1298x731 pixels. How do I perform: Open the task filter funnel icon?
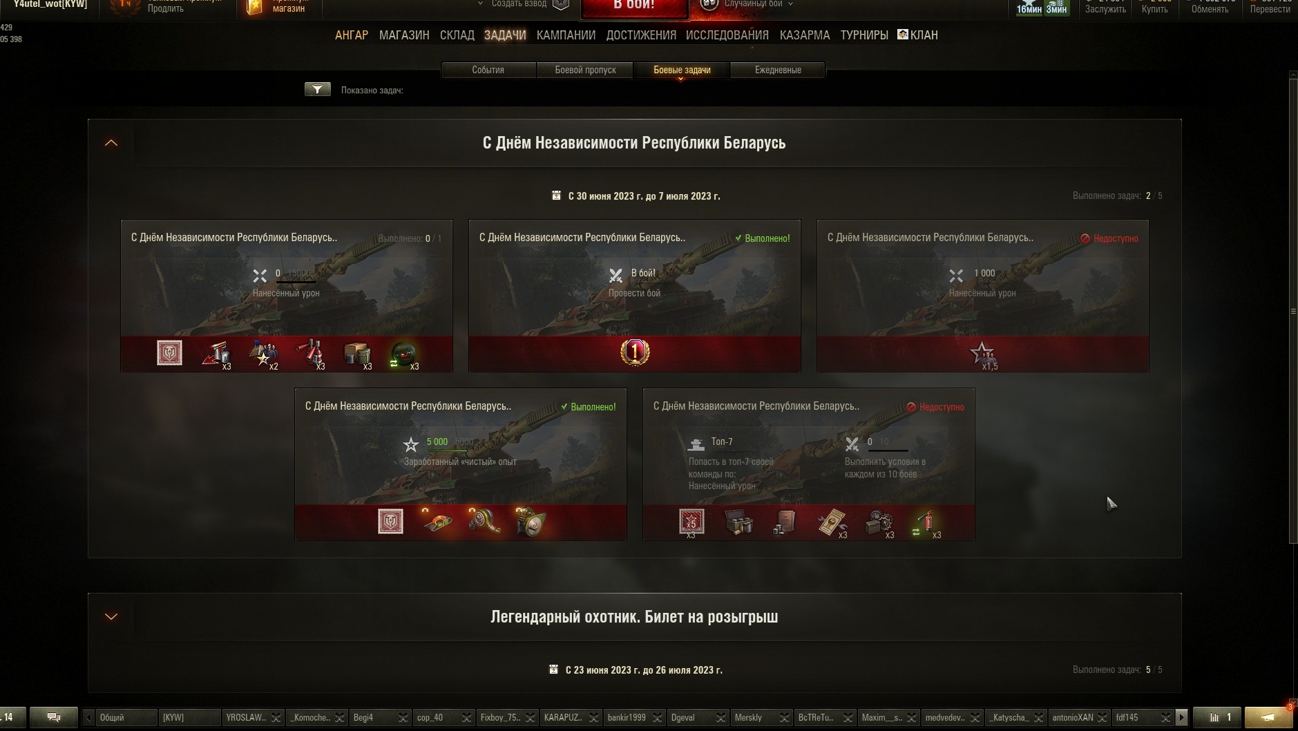(x=318, y=89)
